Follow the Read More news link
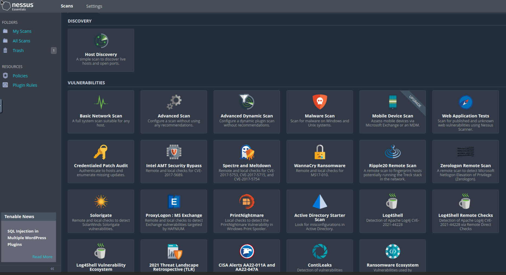This screenshot has height=275, width=506. coord(42,257)
